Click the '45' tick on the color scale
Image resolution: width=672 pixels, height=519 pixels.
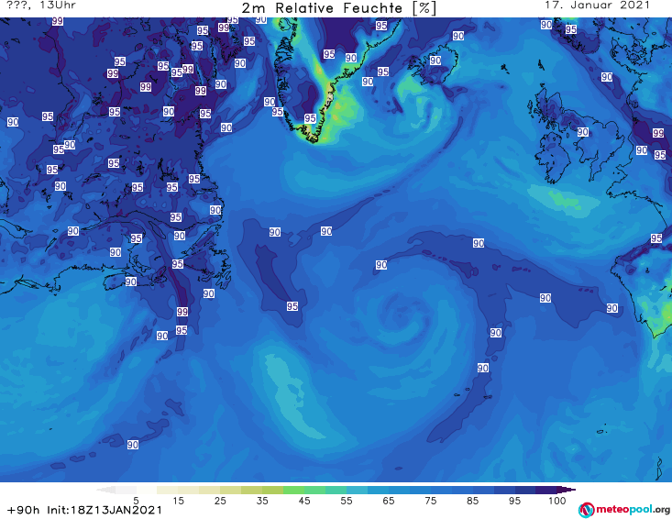304,501
